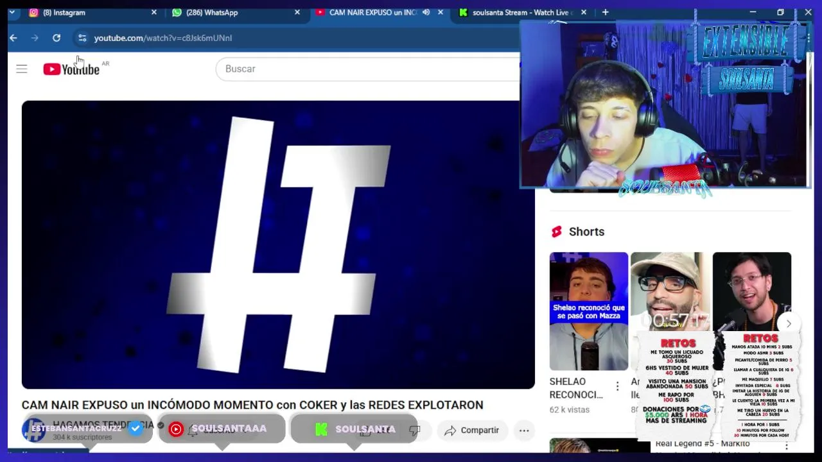This screenshot has height=462, width=822.
Task: Click the SHELAO RECONOCI... short title
Action: [576, 388]
